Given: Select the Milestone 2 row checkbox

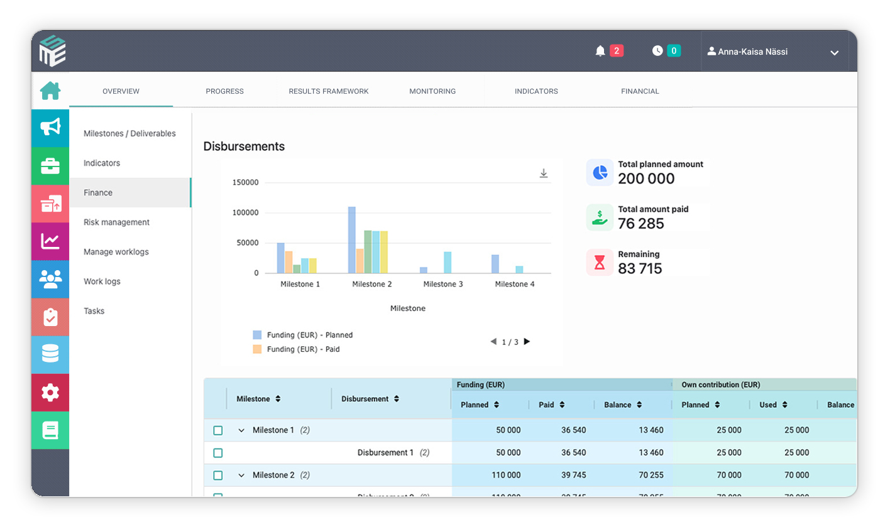Looking at the screenshot, I should coord(218,476).
